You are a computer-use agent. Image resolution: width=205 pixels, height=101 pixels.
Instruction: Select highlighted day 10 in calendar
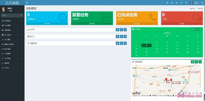click(x=147, y=45)
